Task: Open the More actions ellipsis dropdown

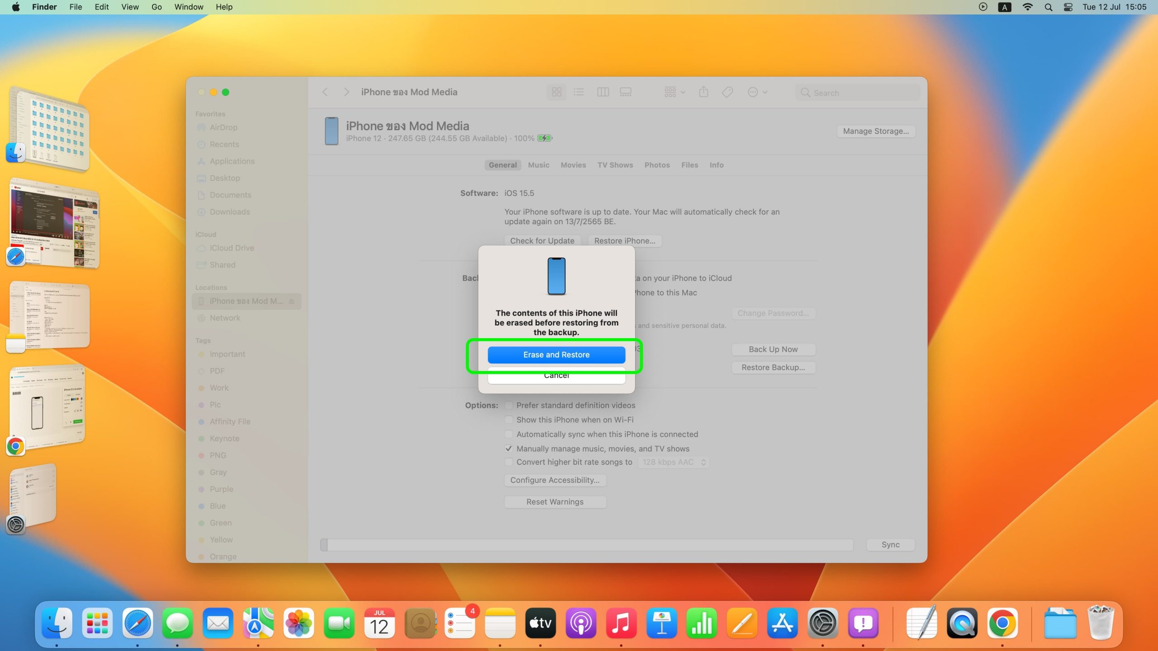Action: pyautogui.click(x=757, y=92)
